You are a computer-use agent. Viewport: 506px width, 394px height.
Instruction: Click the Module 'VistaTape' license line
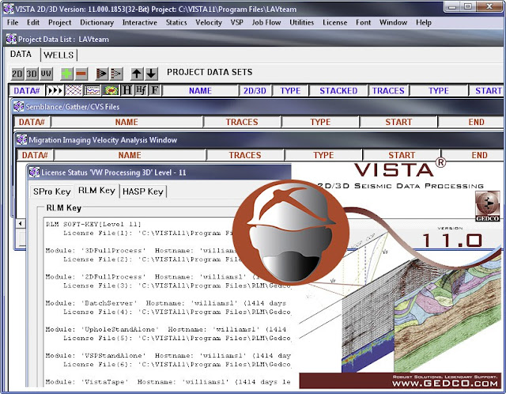click(x=168, y=381)
